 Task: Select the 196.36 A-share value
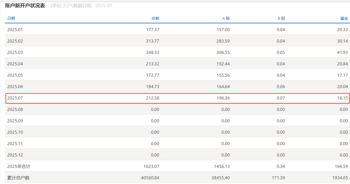point(223,98)
